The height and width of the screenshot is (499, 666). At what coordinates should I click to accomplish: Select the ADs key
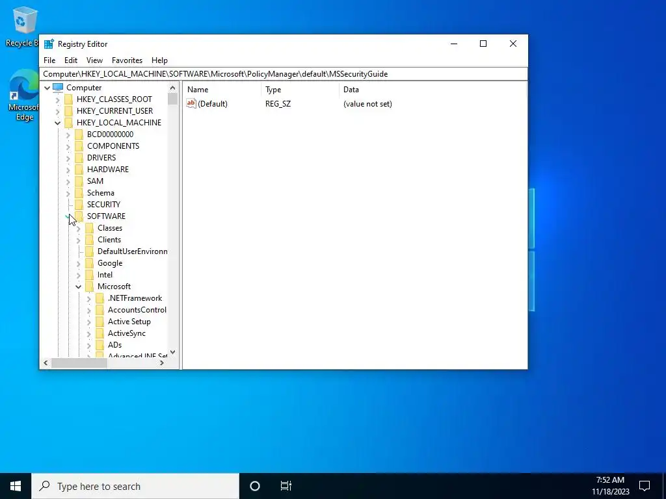coord(114,345)
